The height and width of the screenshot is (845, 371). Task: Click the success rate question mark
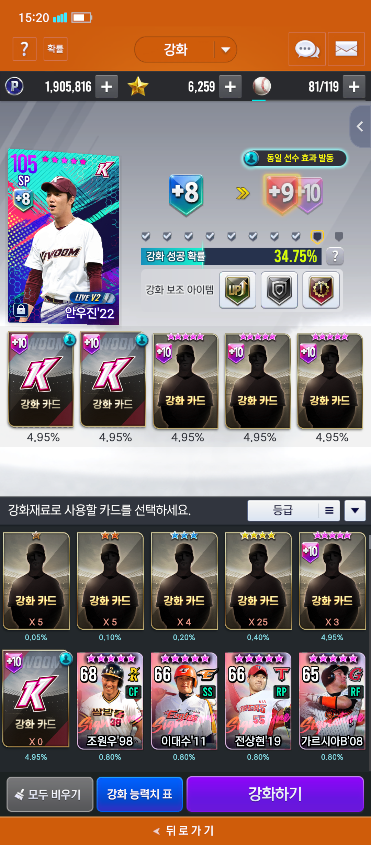point(335,256)
